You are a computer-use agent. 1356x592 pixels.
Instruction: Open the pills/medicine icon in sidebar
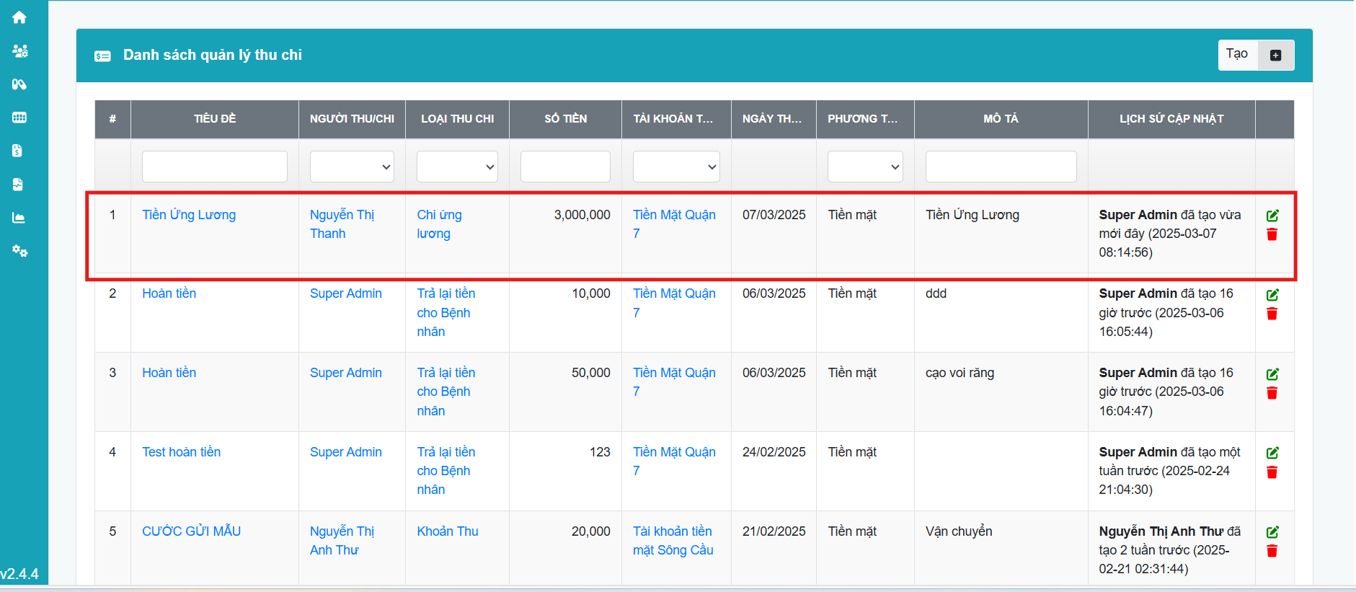pyautogui.click(x=19, y=84)
